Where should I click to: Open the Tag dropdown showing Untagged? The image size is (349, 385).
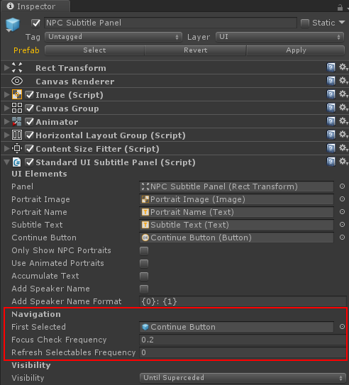pos(113,37)
